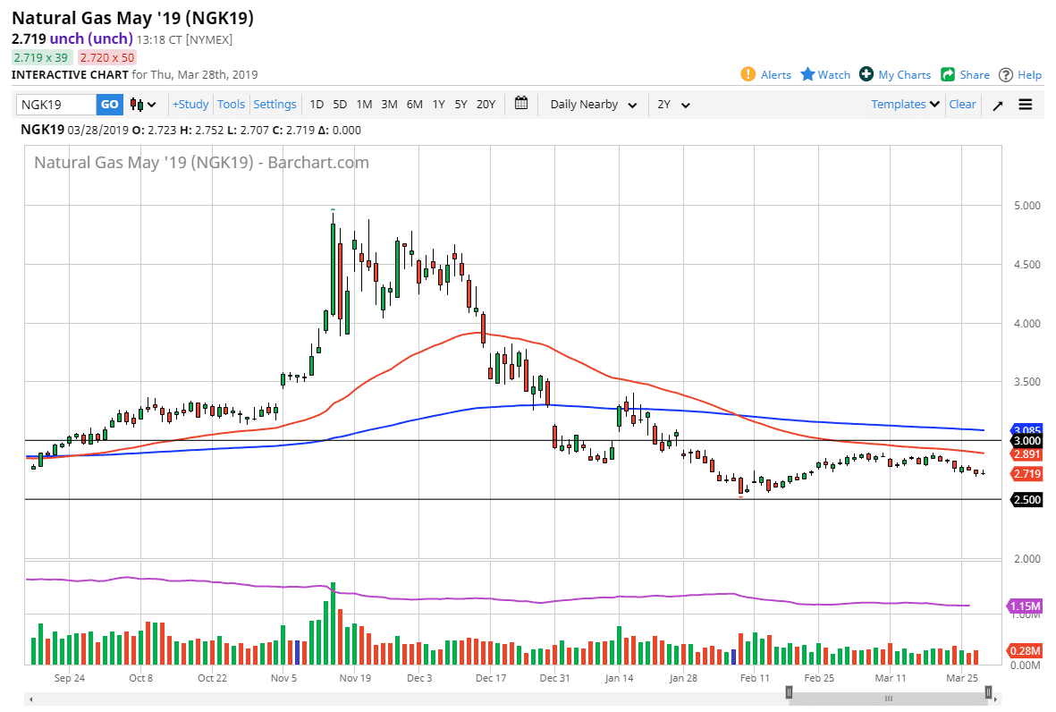Click the My Charts plus icon

(866, 74)
